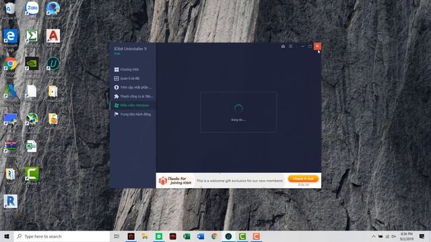
Task: Open Trung tâm hành động sidebar item
Action: point(133,114)
